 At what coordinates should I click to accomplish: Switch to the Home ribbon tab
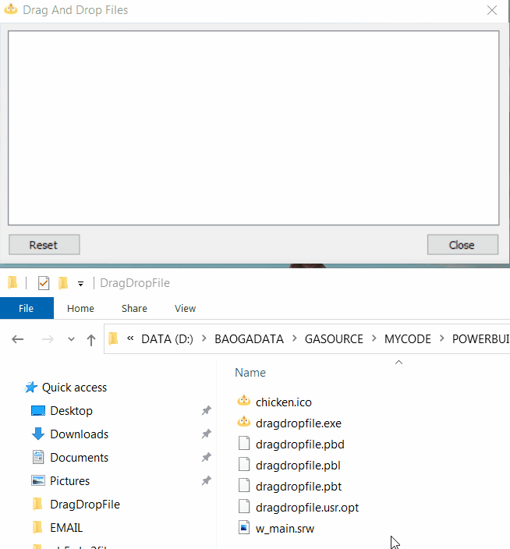point(80,309)
